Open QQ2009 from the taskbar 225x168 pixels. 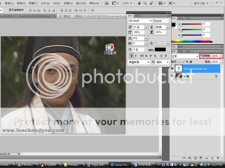pyautogui.click(x=51, y=165)
